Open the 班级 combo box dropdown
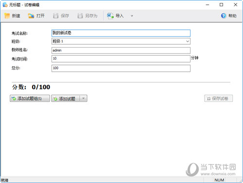The image size is (243, 183). click(188, 41)
